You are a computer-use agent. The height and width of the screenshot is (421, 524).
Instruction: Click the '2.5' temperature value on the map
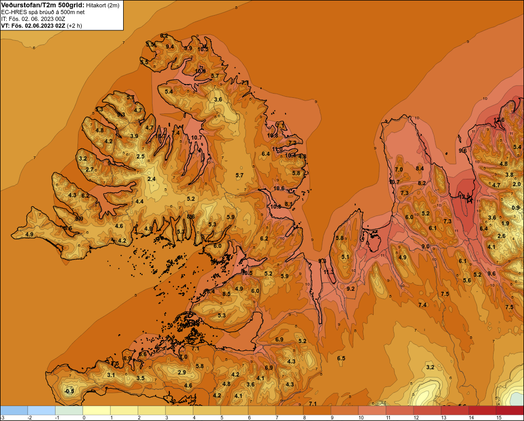point(140,156)
